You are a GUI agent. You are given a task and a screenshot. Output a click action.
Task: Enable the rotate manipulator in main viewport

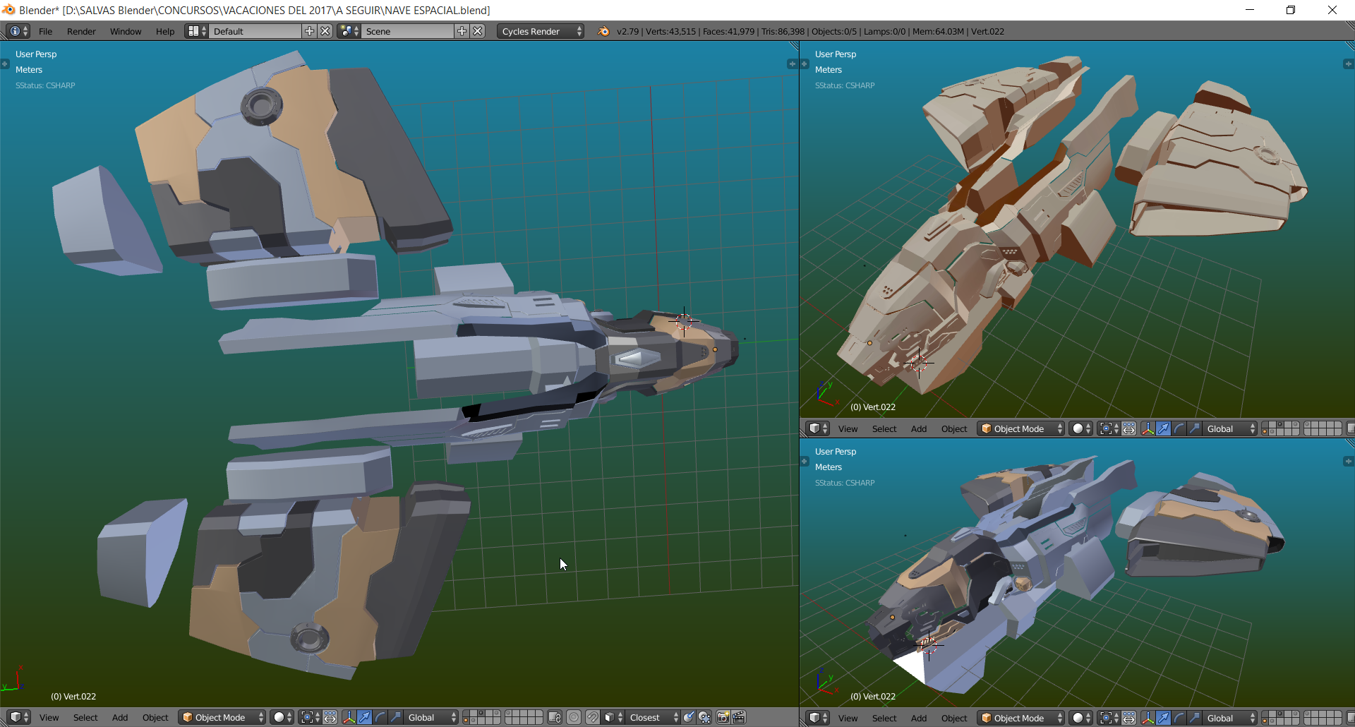(x=380, y=717)
